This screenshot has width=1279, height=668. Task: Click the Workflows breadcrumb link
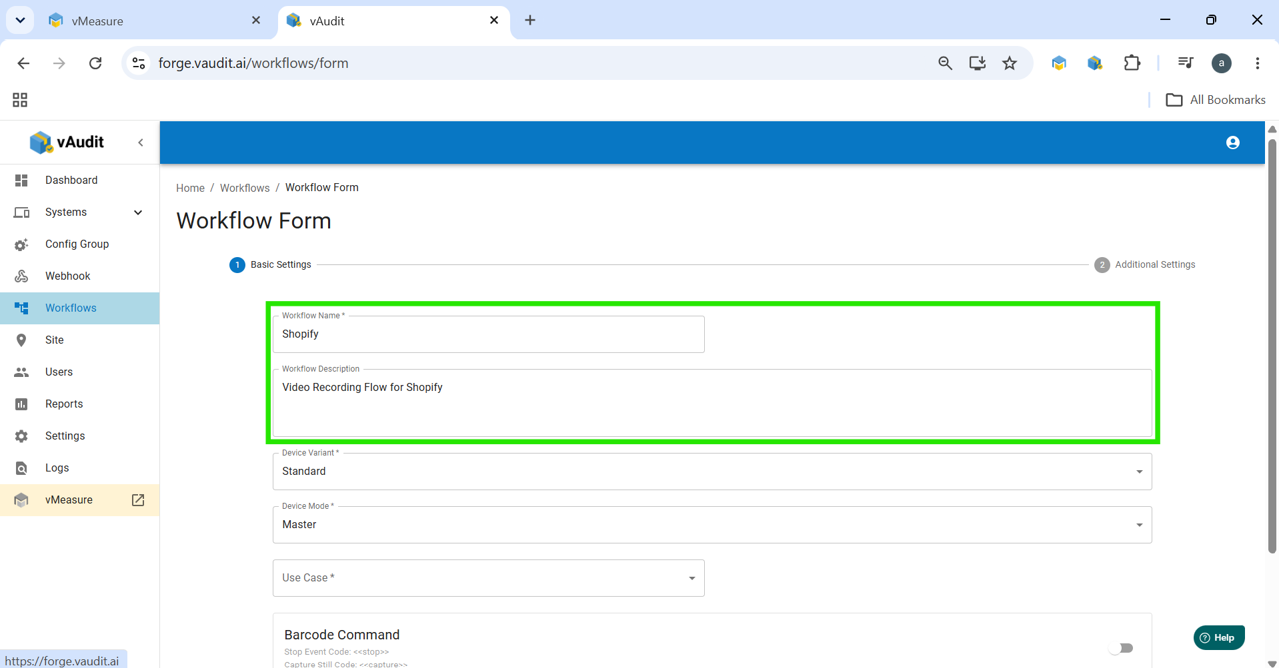click(x=245, y=188)
